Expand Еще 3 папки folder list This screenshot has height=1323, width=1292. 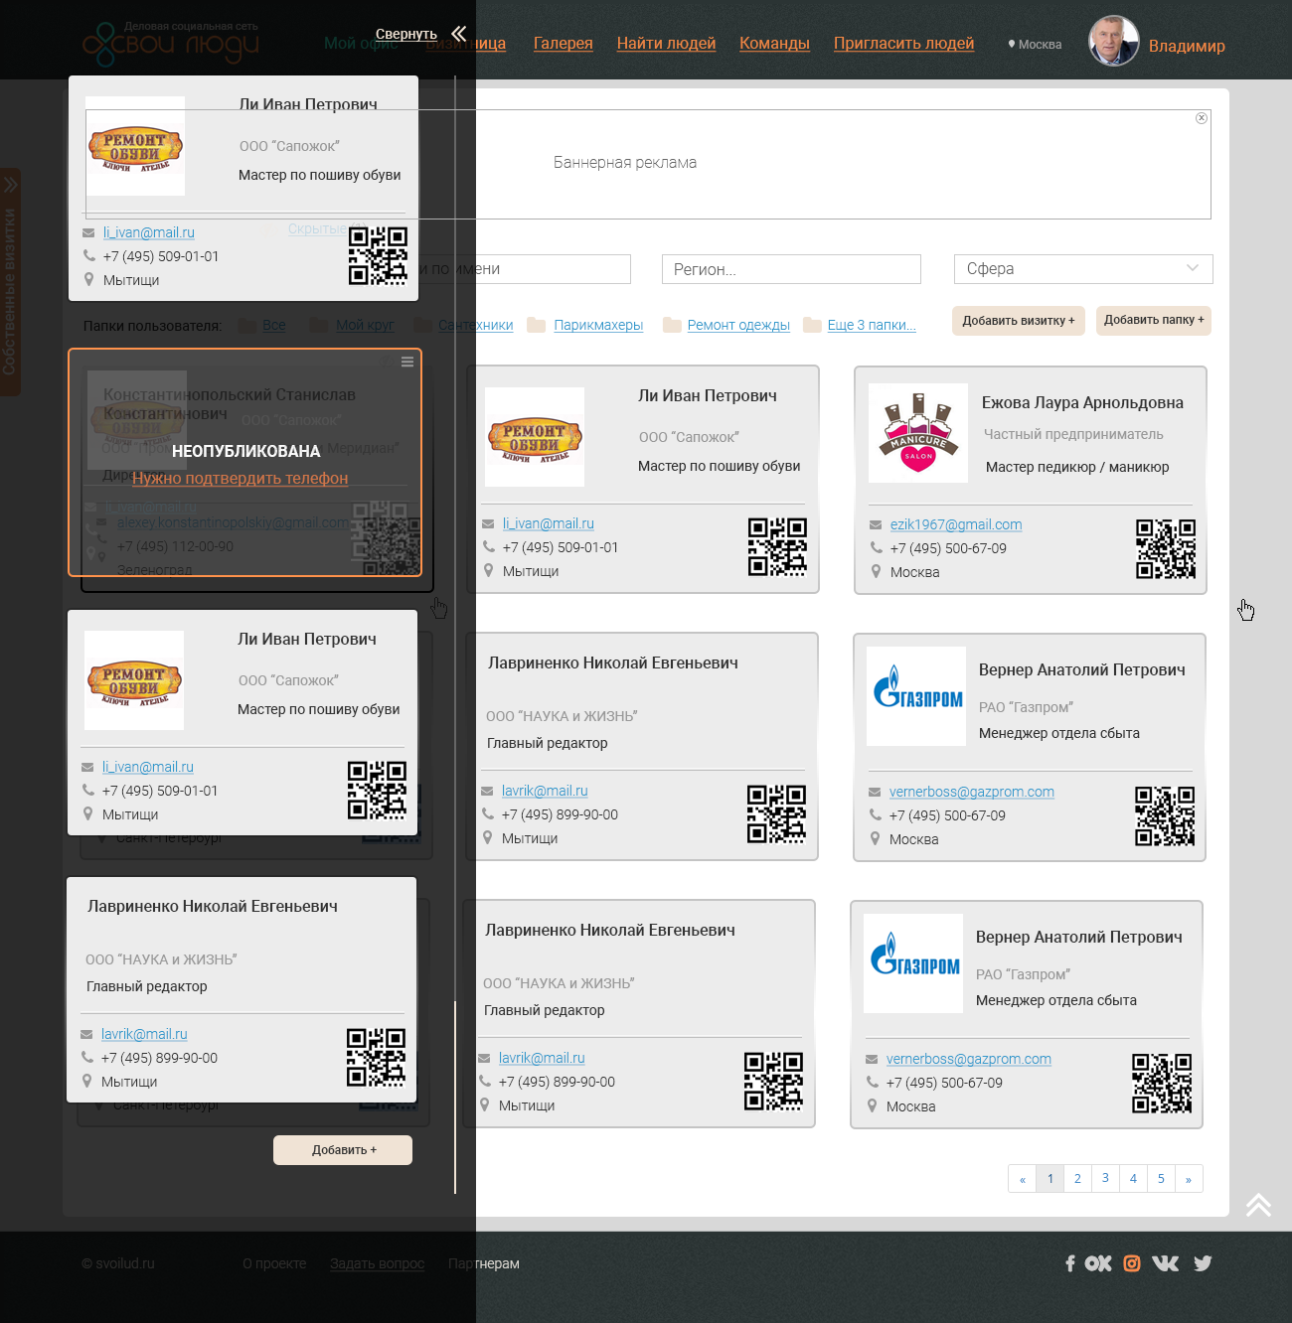pyautogui.click(x=871, y=325)
